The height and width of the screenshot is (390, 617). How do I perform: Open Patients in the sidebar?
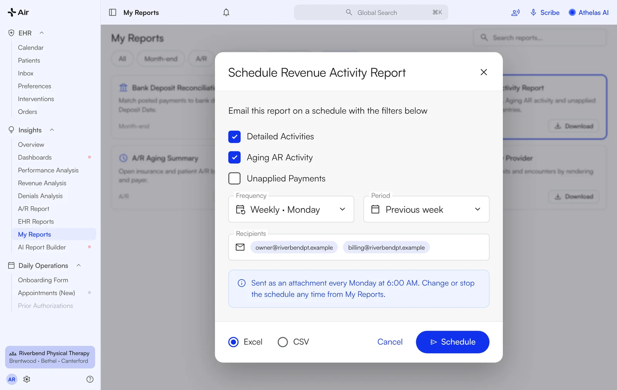[29, 60]
